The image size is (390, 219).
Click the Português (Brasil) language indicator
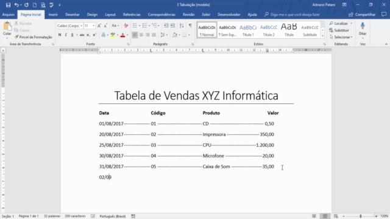click(x=112, y=217)
